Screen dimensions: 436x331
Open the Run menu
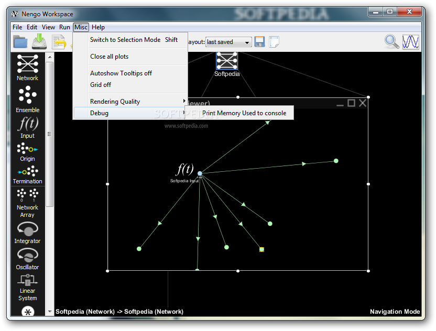pos(64,27)
